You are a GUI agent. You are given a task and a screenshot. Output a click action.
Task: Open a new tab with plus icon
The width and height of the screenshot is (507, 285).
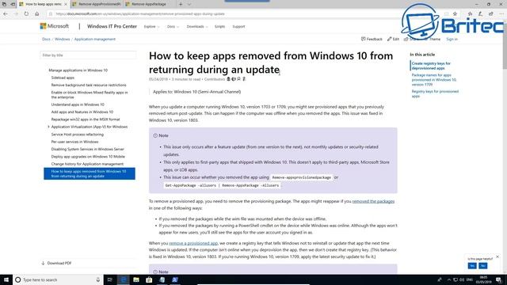pyautogui.click(x=181, y=4)
